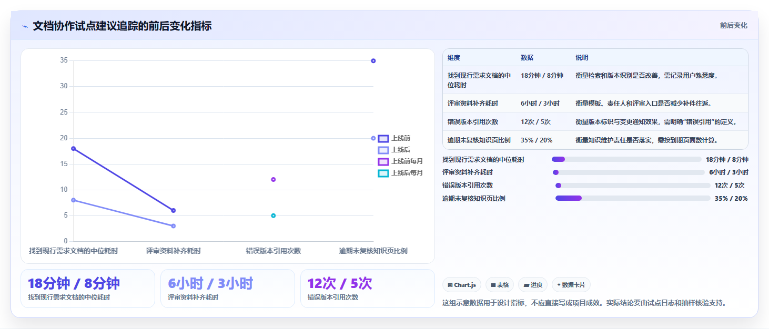This screenshot has width=769, height=329.
Task: Click the footnote text about 示意数据
Action: pos(584,303)
